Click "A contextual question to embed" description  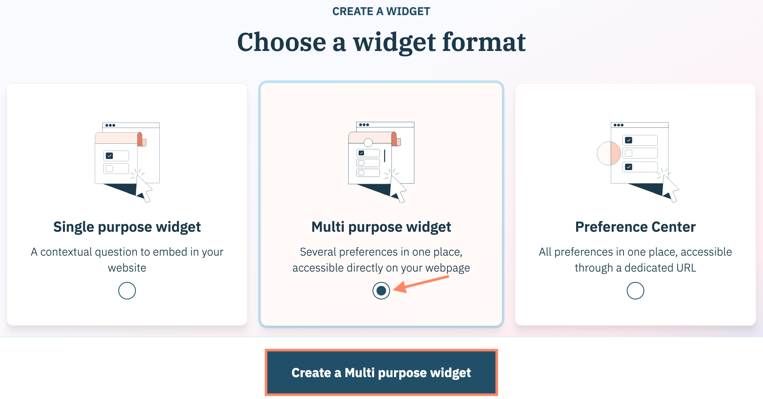coord(127,260)
